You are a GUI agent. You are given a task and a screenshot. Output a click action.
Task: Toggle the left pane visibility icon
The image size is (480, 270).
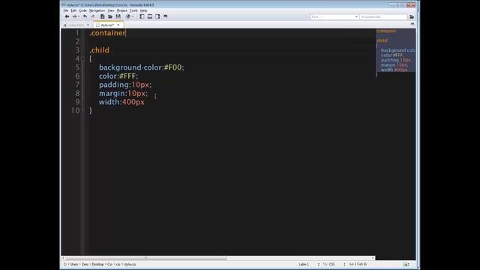[142, 16]
